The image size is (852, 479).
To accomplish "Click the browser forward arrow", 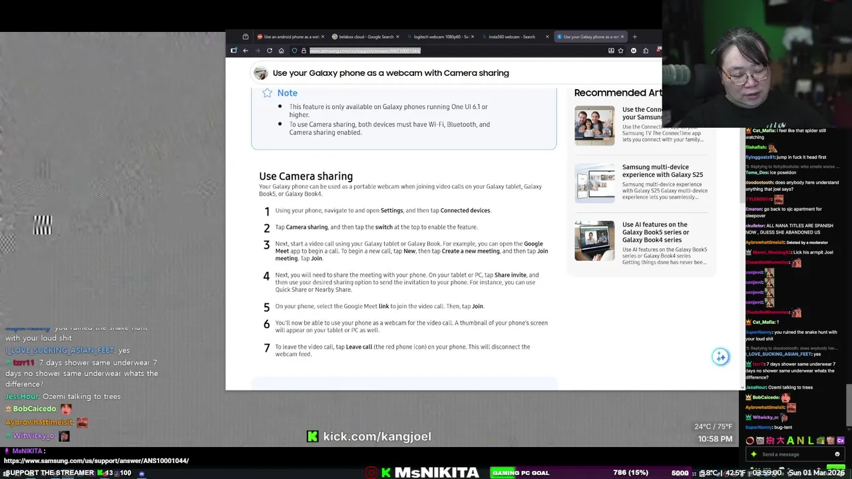I will [257, 51].
